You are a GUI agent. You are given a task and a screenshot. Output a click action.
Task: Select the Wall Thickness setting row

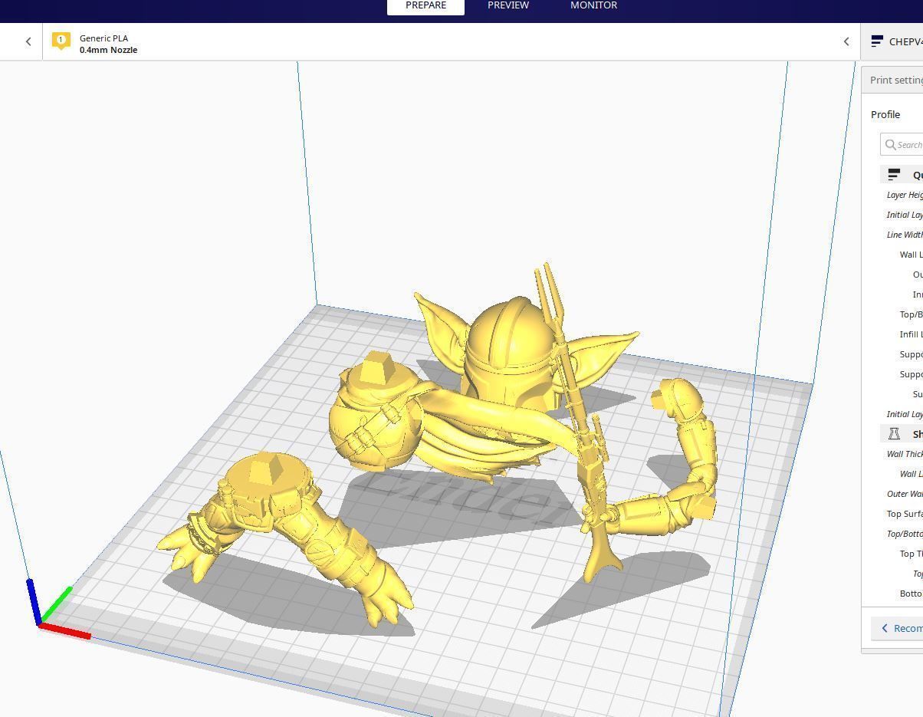(905, 454)
